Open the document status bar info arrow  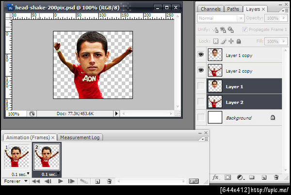point(116,114)
